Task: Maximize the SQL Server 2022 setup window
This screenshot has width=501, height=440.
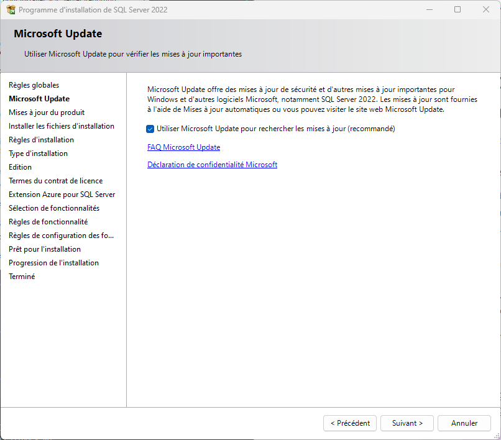Action: coord(457,9)
